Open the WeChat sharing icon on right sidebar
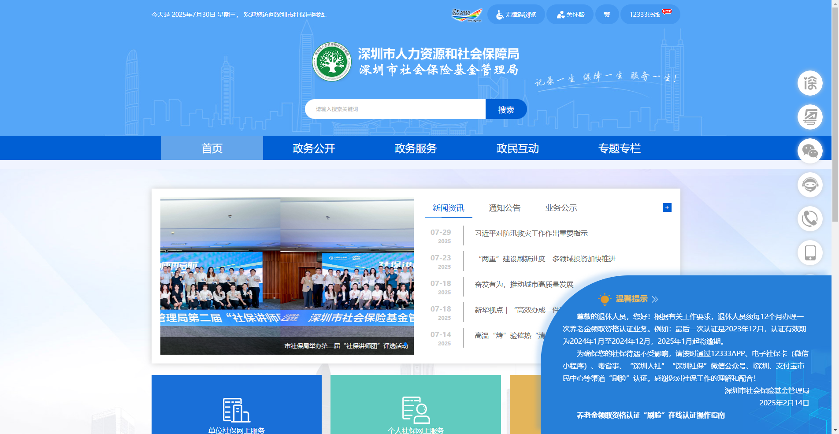 (x=810, y=151)
